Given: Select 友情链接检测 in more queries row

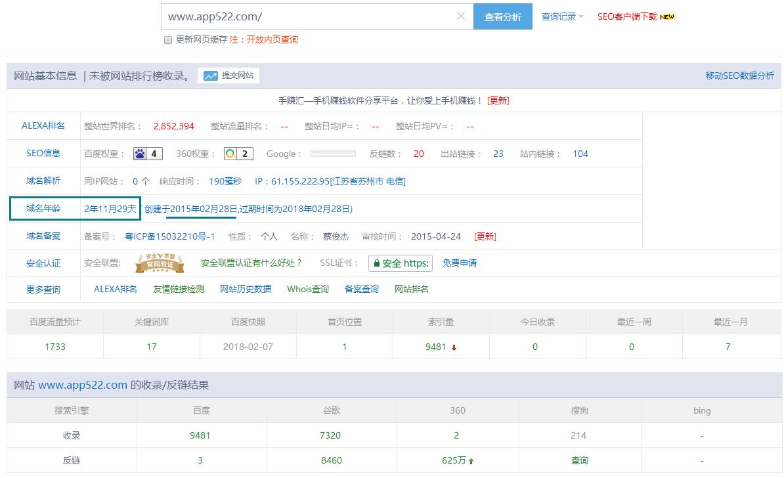Looking at the screenshot, I should coord(179,289).
